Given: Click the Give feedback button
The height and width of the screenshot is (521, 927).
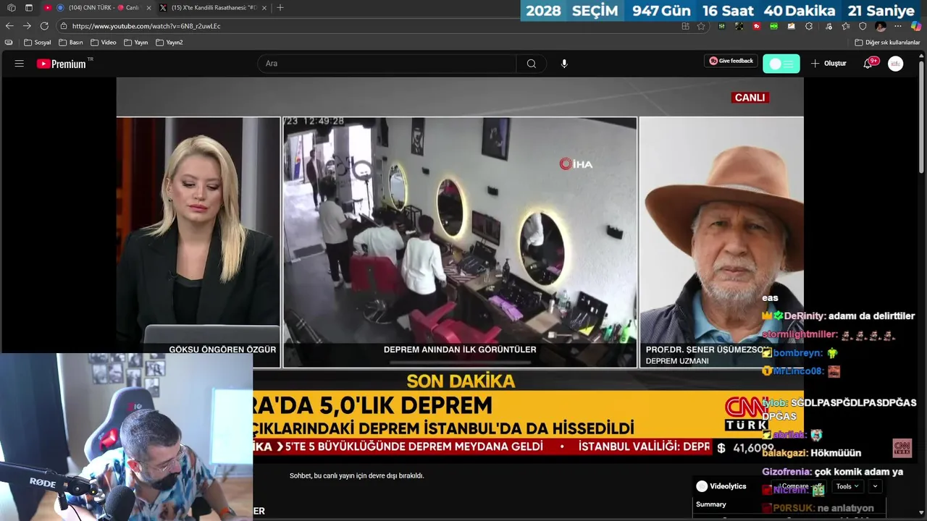Looking at the screenshot, I should (731, 62).
